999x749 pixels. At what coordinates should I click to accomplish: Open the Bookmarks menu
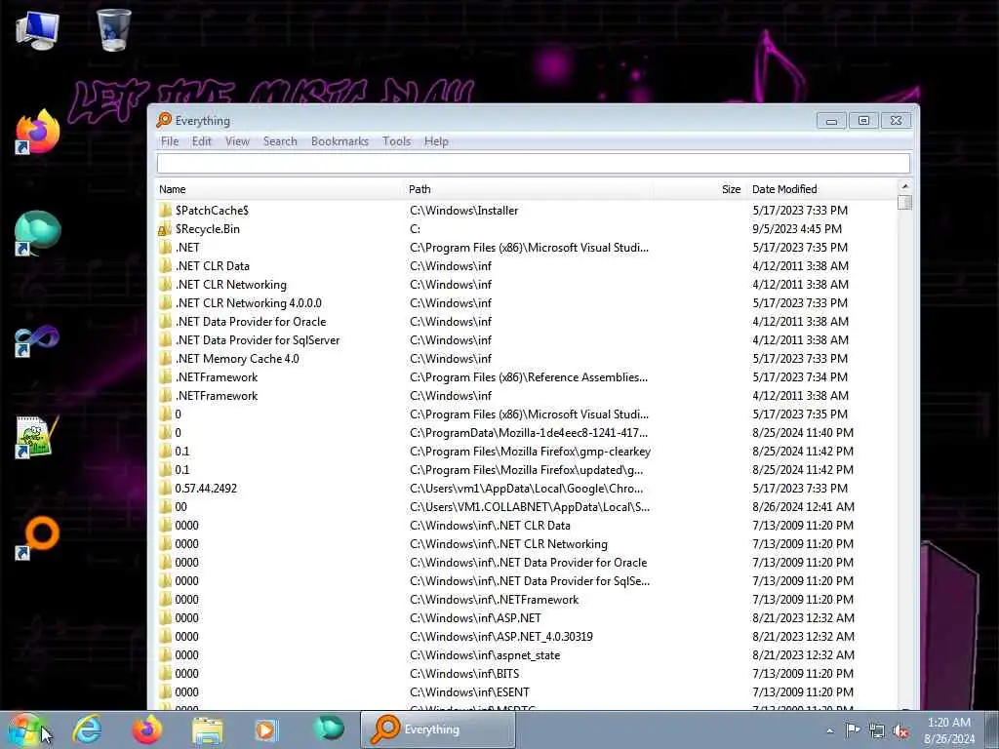coord(340,141)
